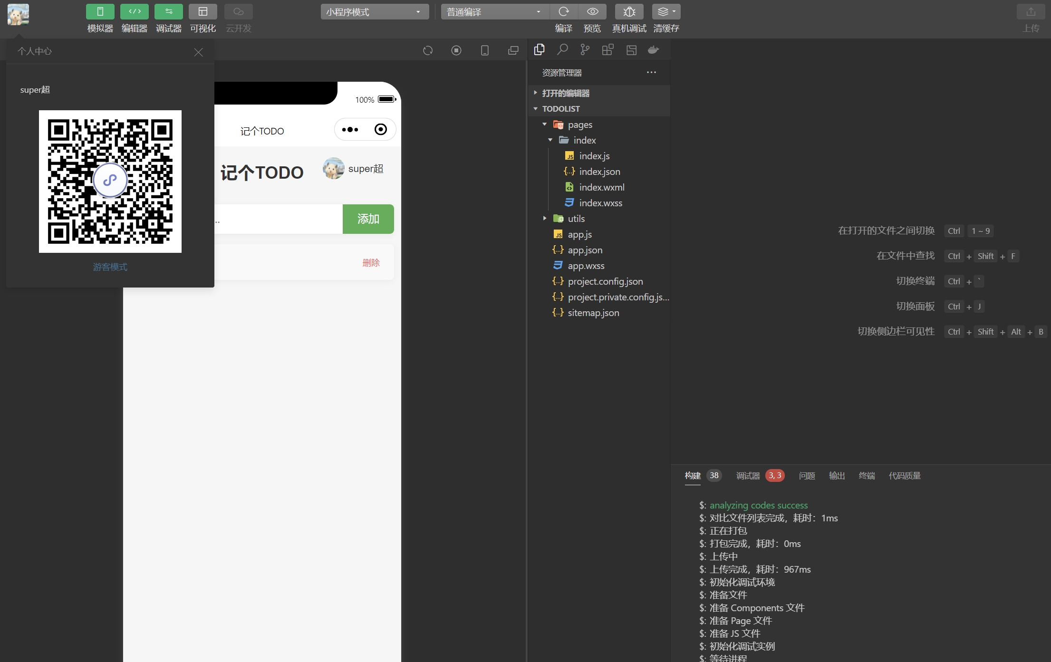Screen dimensions: 1051x662
Task: Open the Search magnifier icon in sidebar
Action: [562, 49]
